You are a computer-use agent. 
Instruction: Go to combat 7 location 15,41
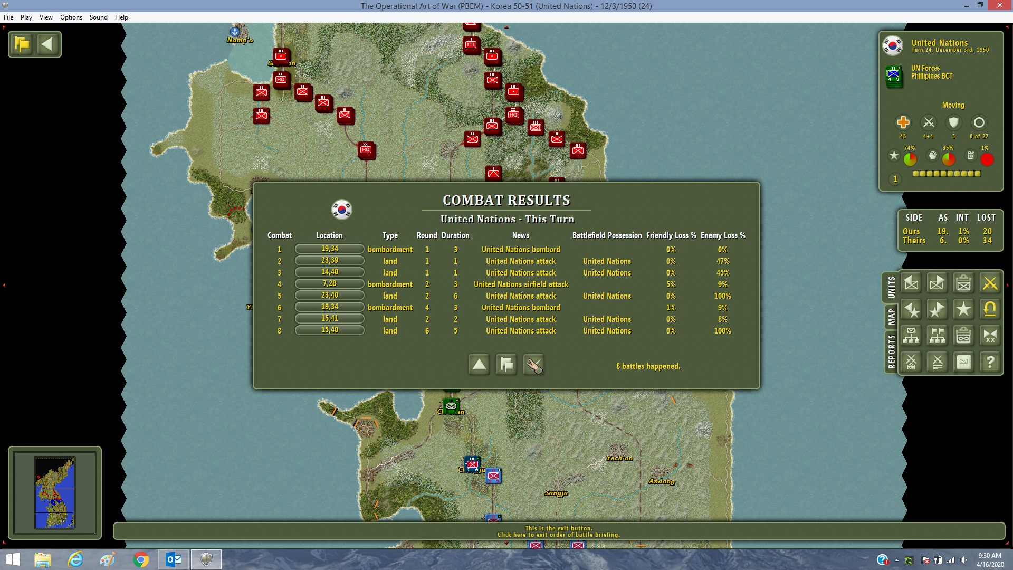pos(330,319)
